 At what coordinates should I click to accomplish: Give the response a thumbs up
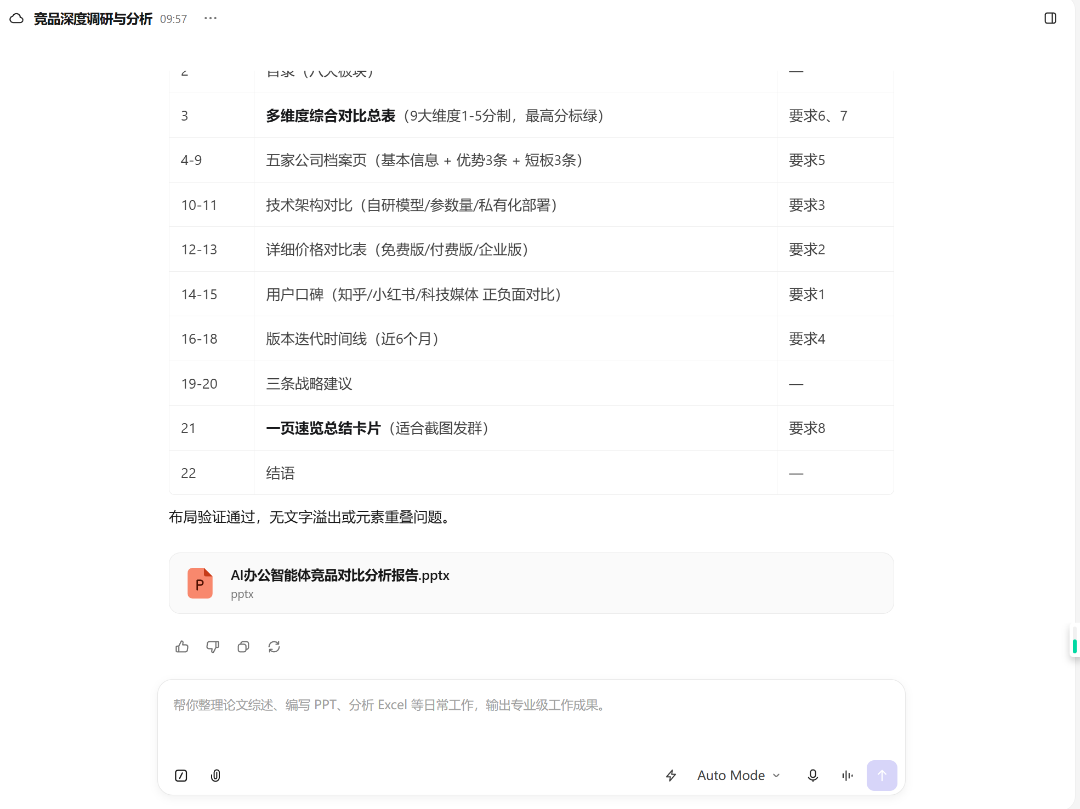(182, 647)
